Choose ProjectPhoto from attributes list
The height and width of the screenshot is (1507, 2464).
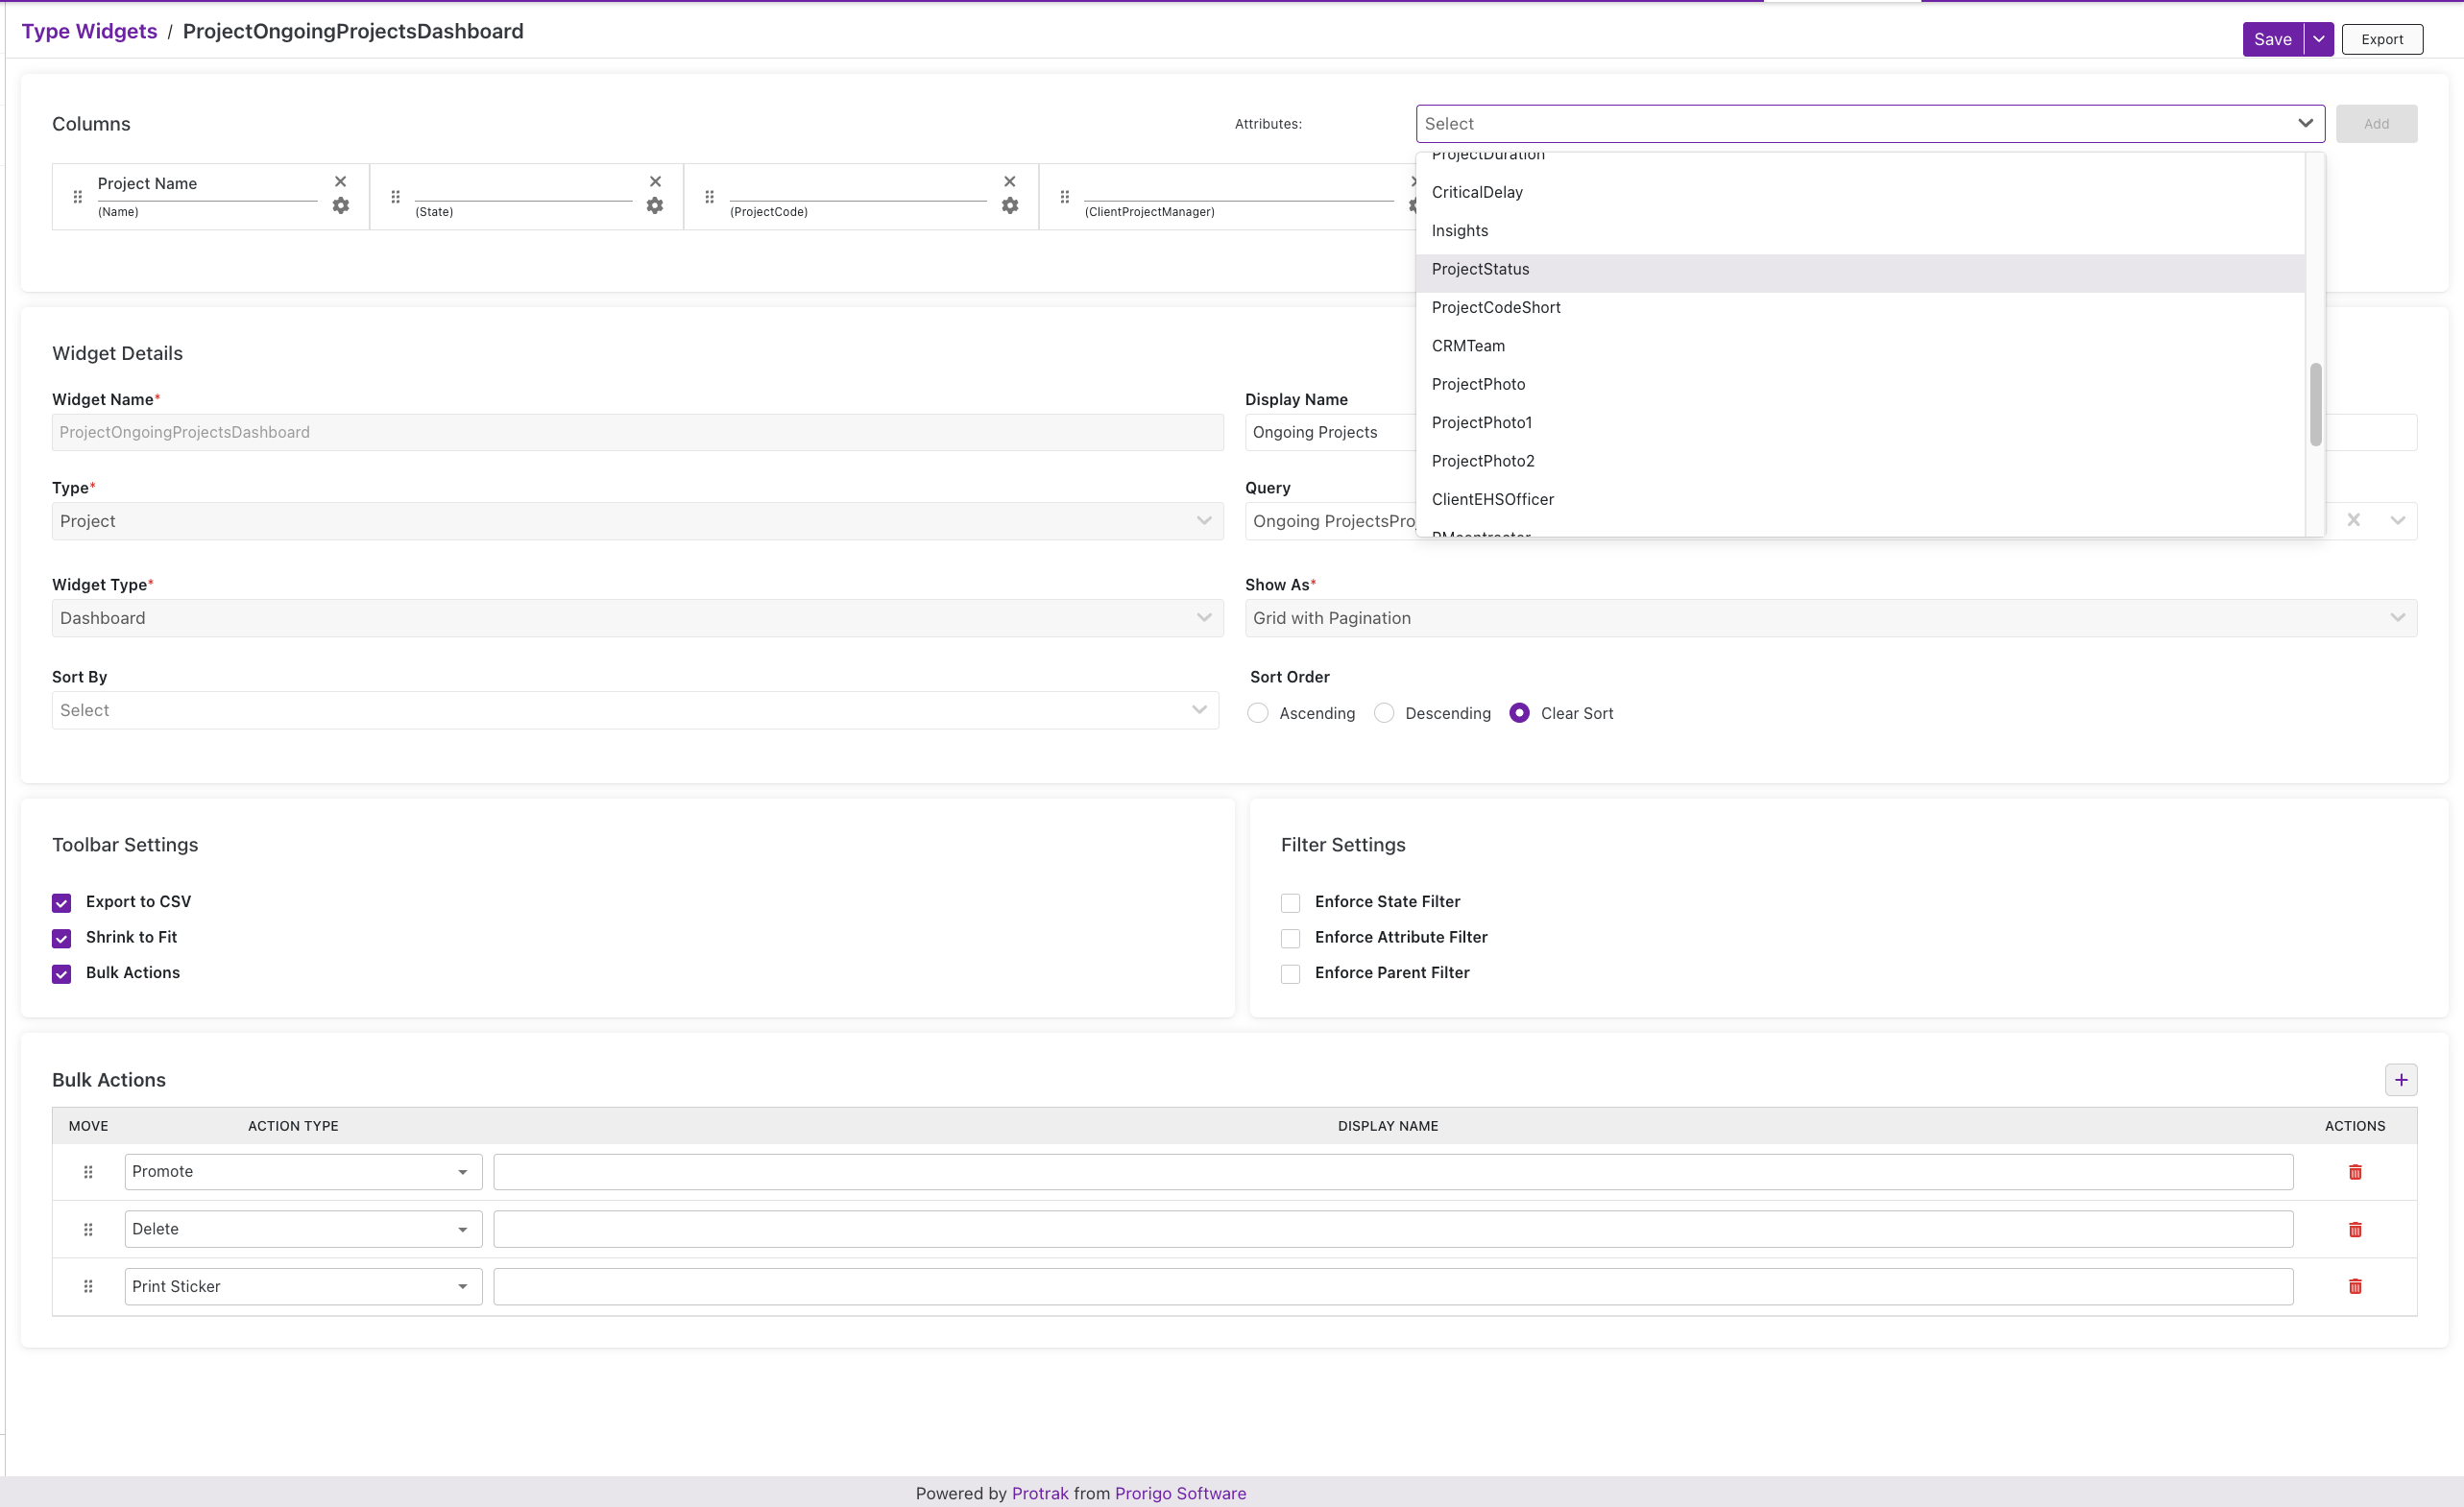[x=1860, y=385]
